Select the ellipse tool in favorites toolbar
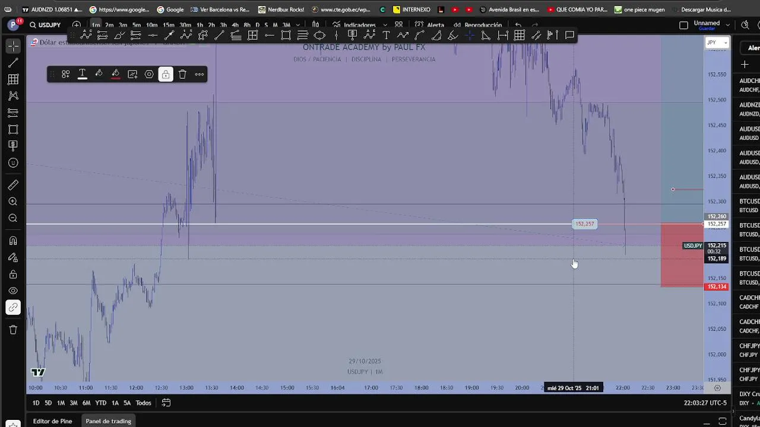The height and width of the screenshot is (427, 760). point(319,36)
